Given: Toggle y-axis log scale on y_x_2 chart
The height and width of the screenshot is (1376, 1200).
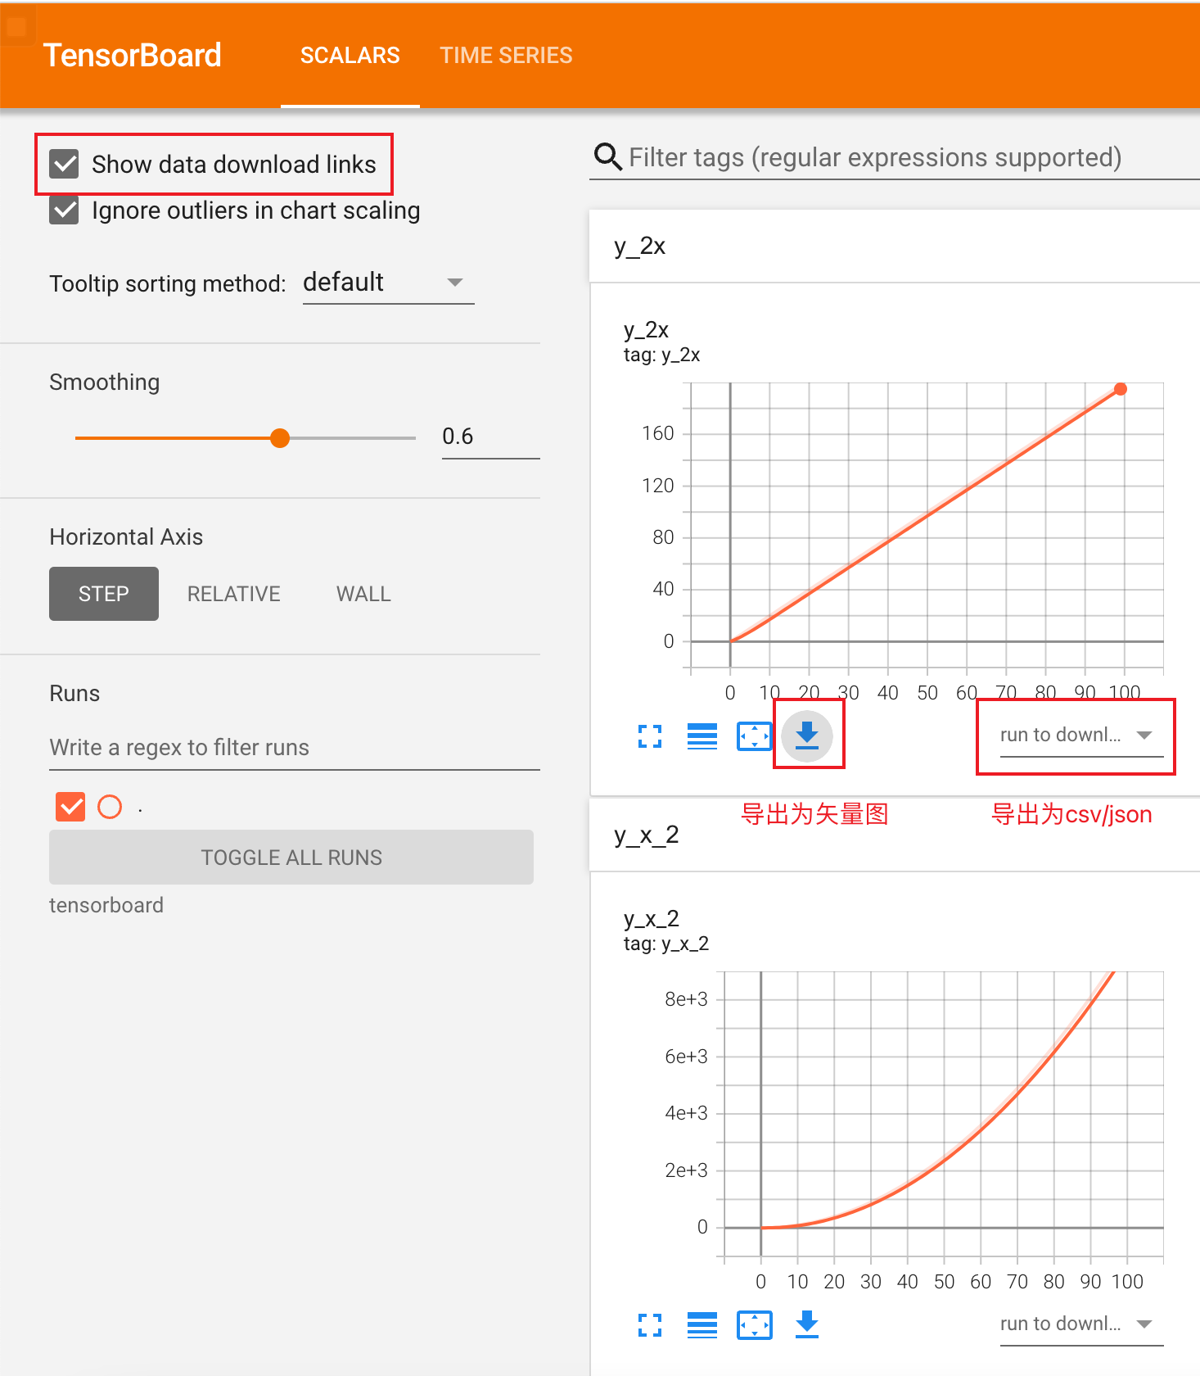Looking at the screenshot, I should click(702, 1324).
